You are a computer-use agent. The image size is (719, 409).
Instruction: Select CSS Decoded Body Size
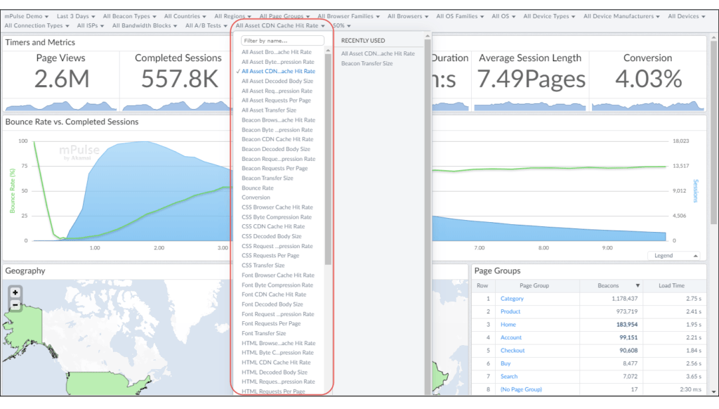tap(272, 236)
